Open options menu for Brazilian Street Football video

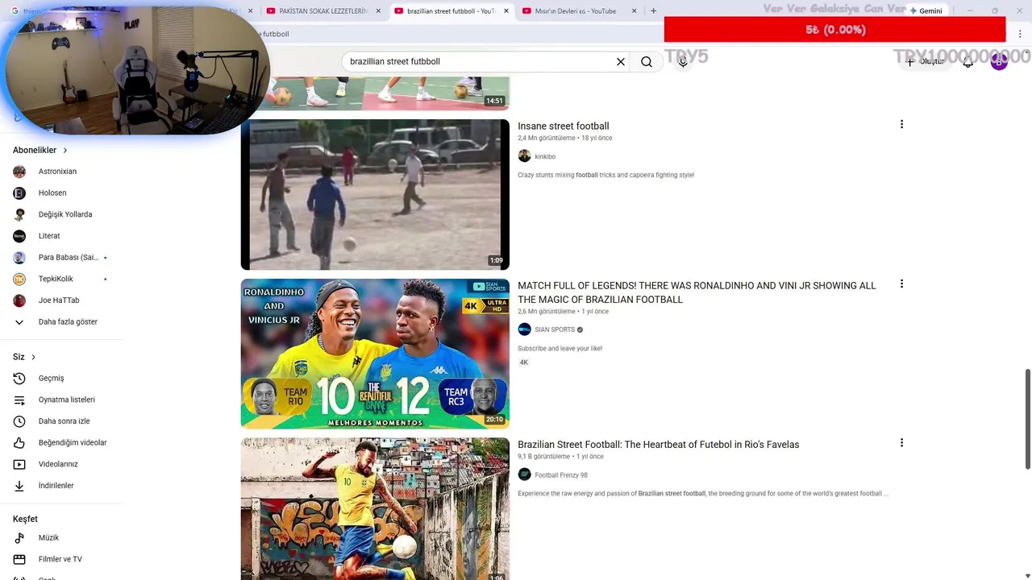point(901,443)
